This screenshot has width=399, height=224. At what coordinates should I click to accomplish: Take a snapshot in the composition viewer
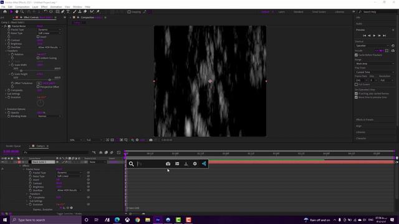[151, 140]
